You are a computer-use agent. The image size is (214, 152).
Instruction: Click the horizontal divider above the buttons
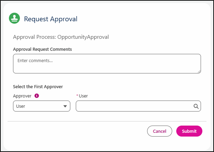(x=107, y=121)
